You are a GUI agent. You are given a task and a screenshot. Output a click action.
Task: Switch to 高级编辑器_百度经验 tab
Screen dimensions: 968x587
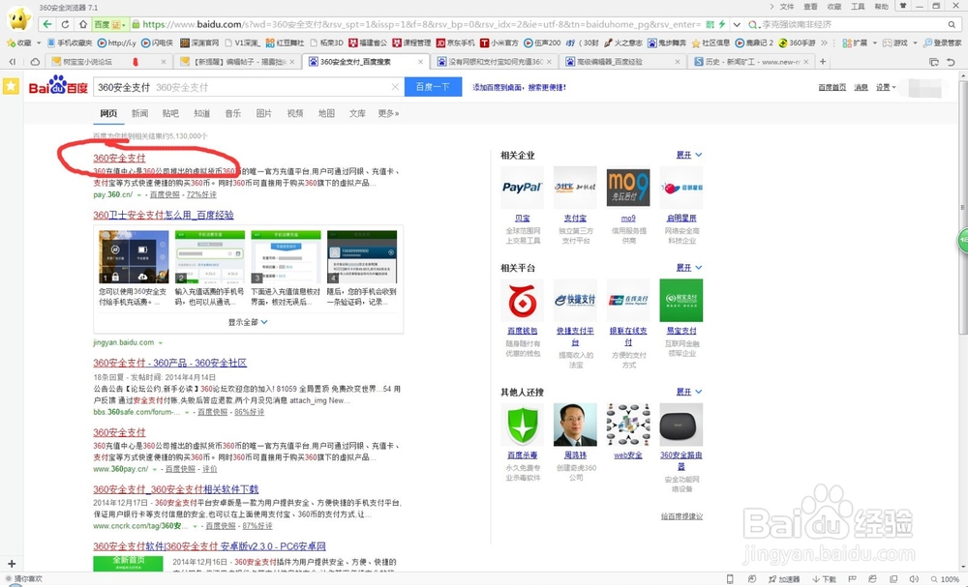point(622,62)
